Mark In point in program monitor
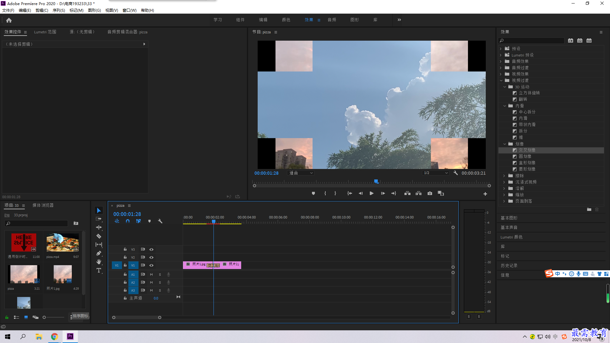Screen dimensions: 610x343 (325, 193)
